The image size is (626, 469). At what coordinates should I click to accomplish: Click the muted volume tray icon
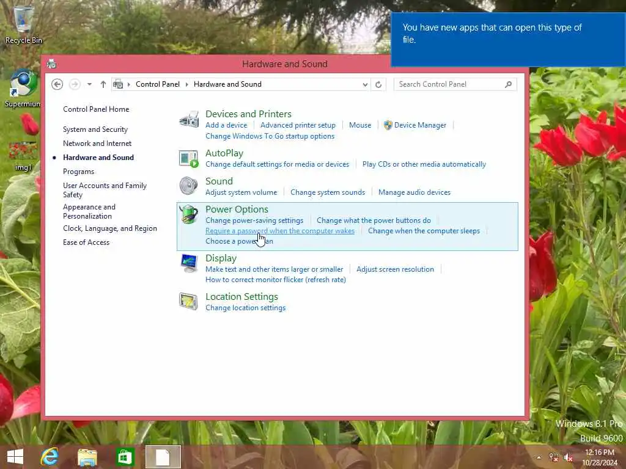click(568, 457)
